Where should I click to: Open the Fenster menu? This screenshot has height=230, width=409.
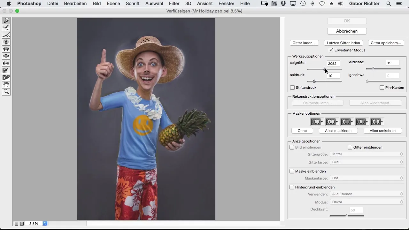coord(227,4)
